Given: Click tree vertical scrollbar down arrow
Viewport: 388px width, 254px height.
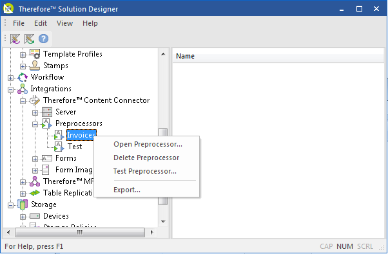Looking at the screenshot, I should (x=163, y=221).
